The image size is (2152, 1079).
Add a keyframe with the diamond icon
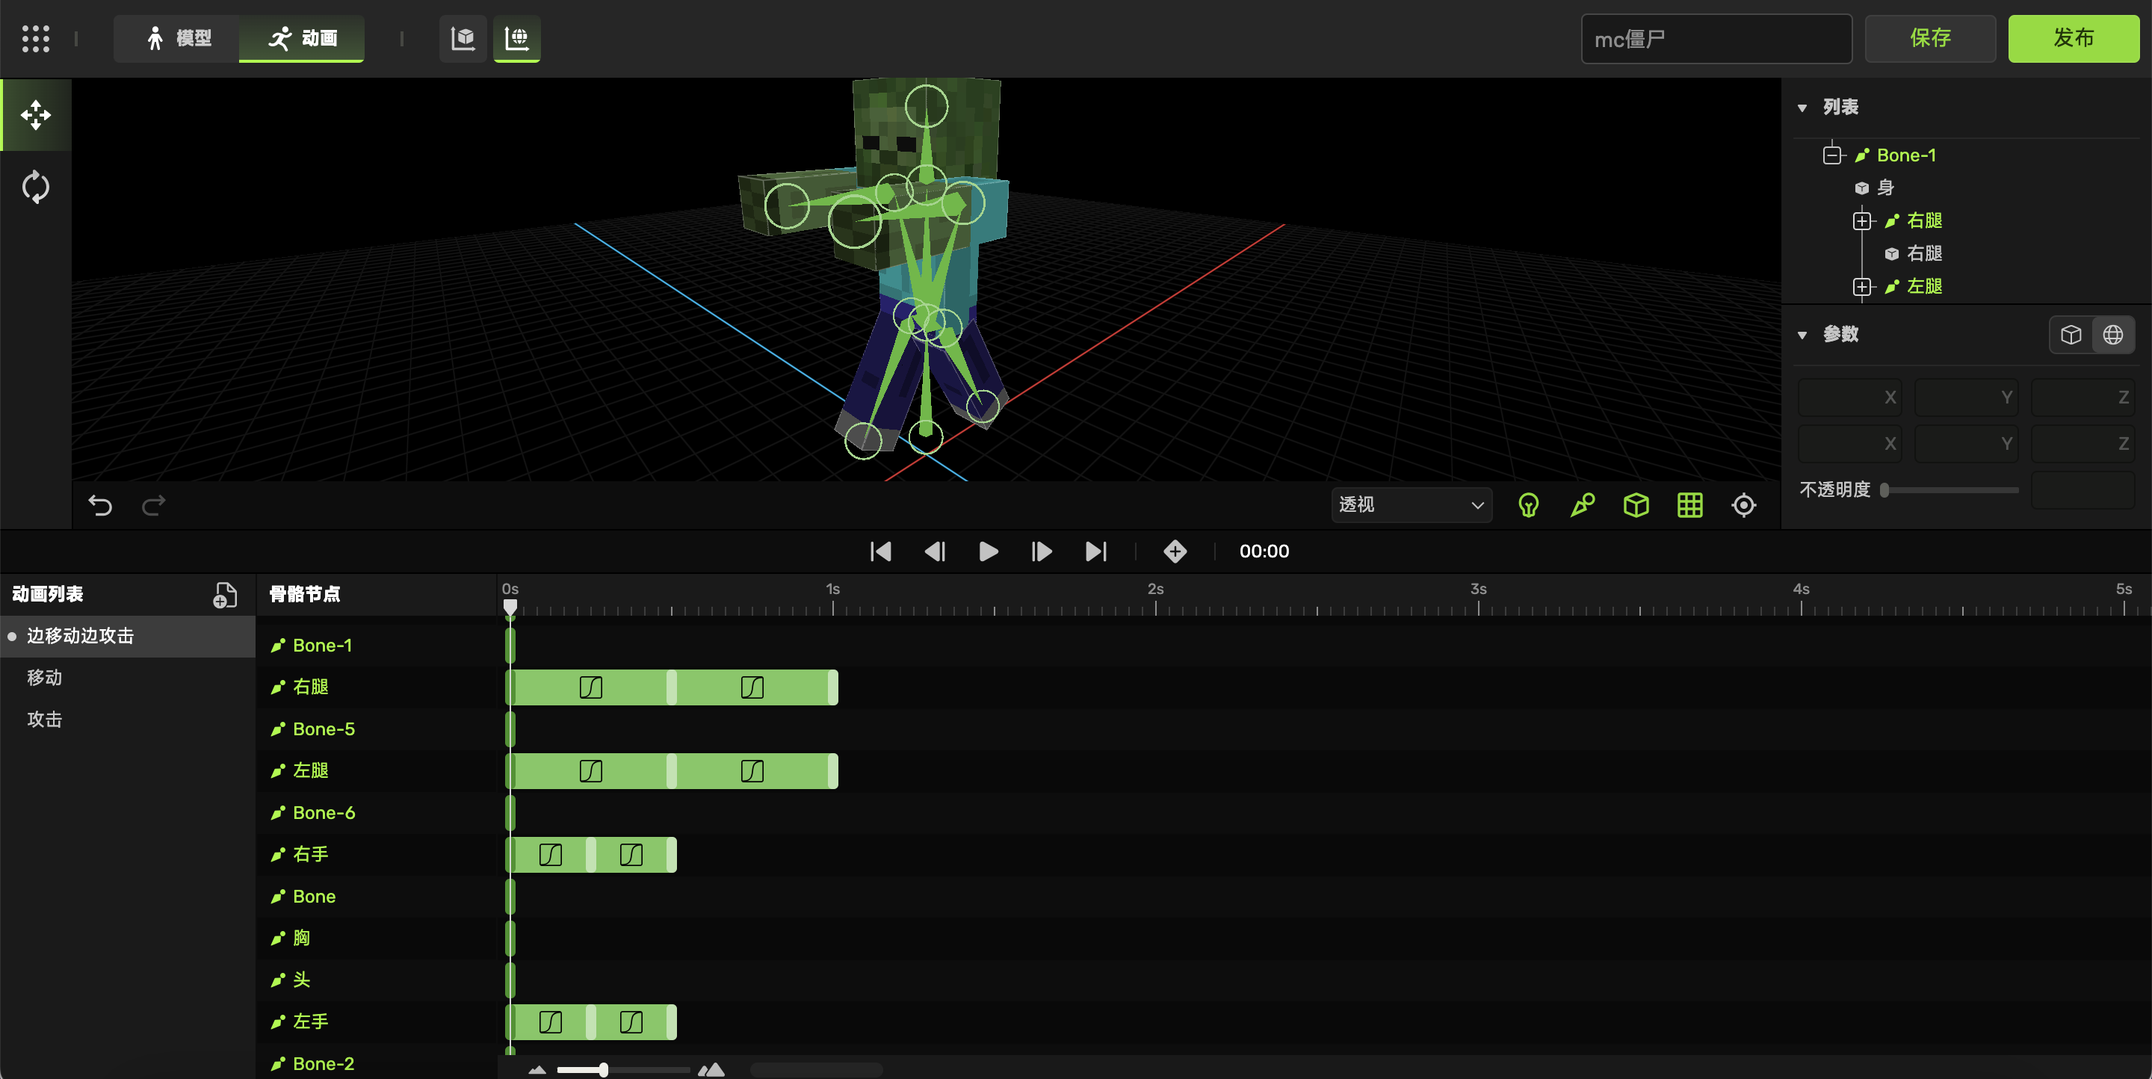tap(1175, 551)
